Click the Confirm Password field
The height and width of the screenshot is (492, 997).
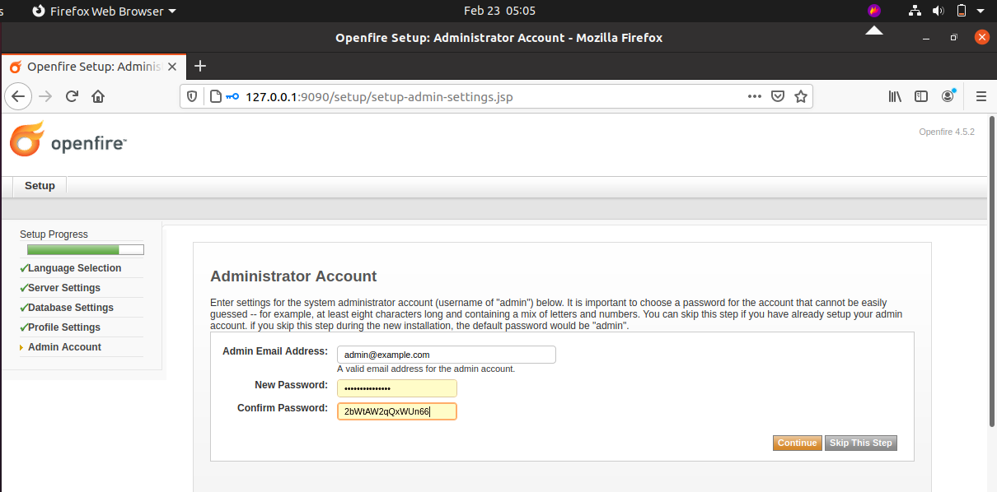397,411
